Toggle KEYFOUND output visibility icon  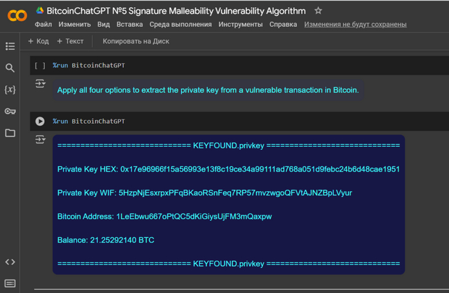point(40,139)
